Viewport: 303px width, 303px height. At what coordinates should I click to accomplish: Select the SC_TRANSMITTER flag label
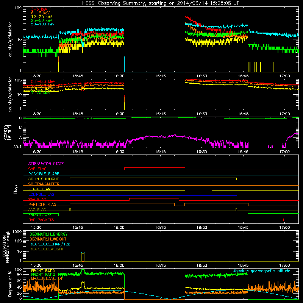tap(44, 184)
